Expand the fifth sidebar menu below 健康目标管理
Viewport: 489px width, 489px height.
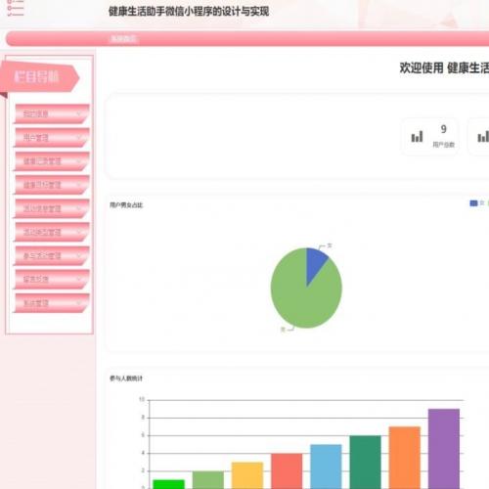coord(52,208)
